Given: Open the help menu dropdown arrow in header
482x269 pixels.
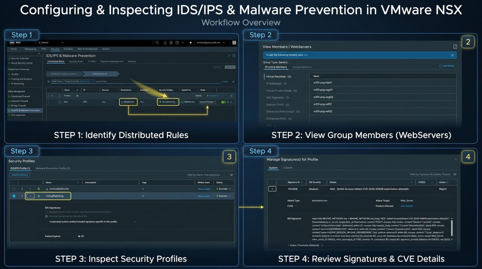Looking at the screenshot, I should click(183, 43).
